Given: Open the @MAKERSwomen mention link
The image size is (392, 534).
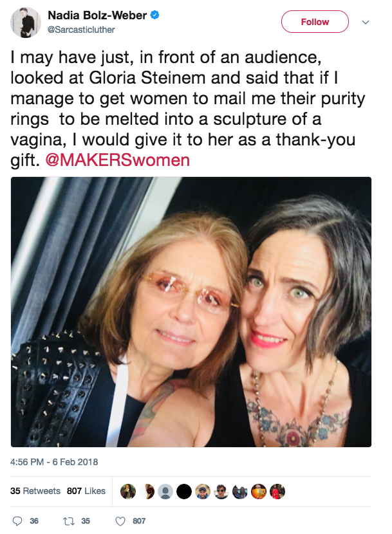Looking at the screenshot, I should 118,160.
